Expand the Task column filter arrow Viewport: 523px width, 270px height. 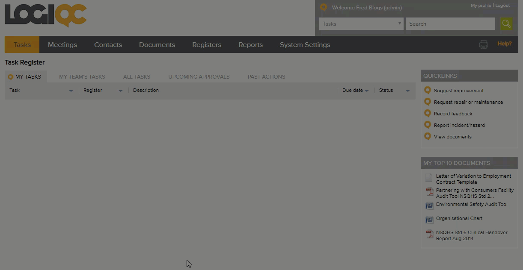click(x=71, y=91)
